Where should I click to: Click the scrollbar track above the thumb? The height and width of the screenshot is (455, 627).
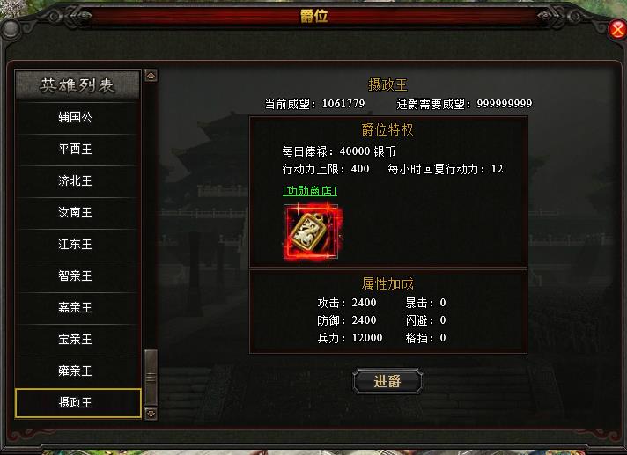click(x=151, y=216)
